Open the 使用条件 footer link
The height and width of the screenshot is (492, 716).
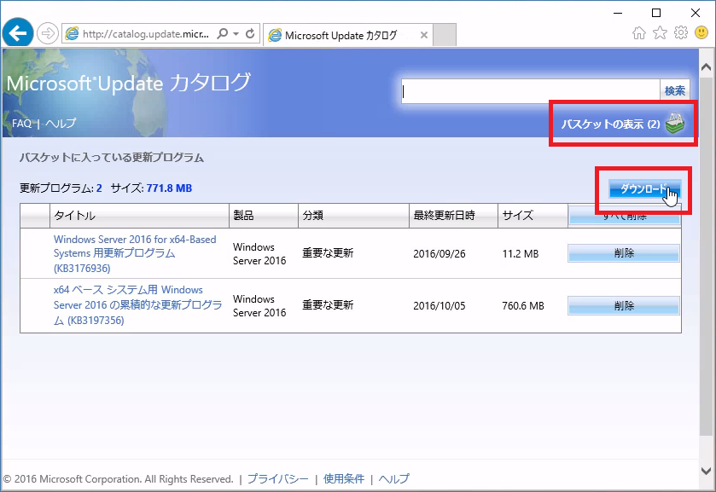344,478
